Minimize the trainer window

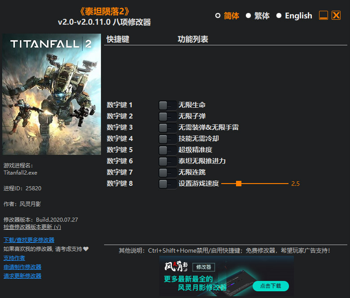point(324,15)
